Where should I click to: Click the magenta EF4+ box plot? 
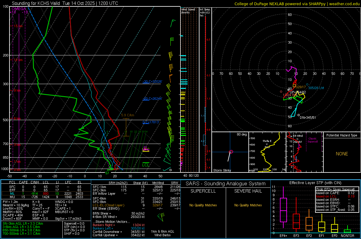(x=283, y=208)
